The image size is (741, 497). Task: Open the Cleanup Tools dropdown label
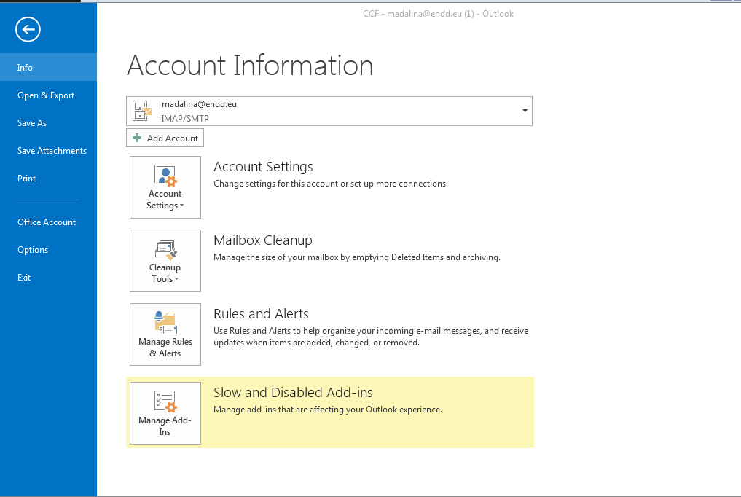pos(165,273)
